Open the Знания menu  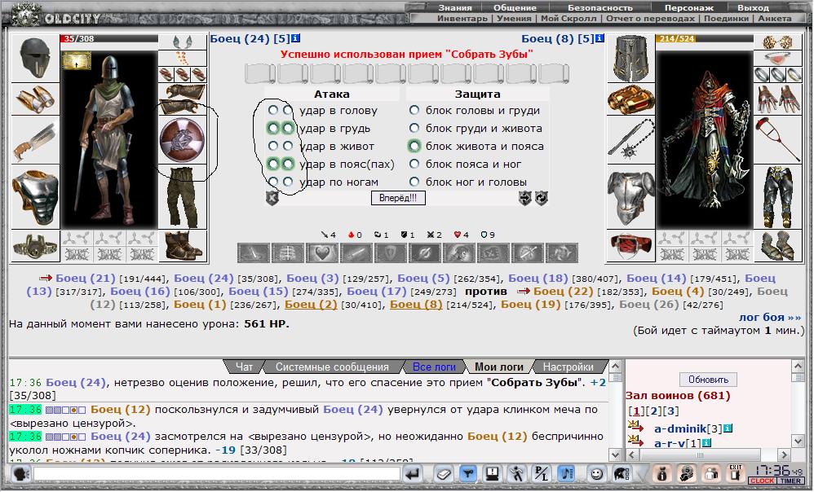(455, 8)
